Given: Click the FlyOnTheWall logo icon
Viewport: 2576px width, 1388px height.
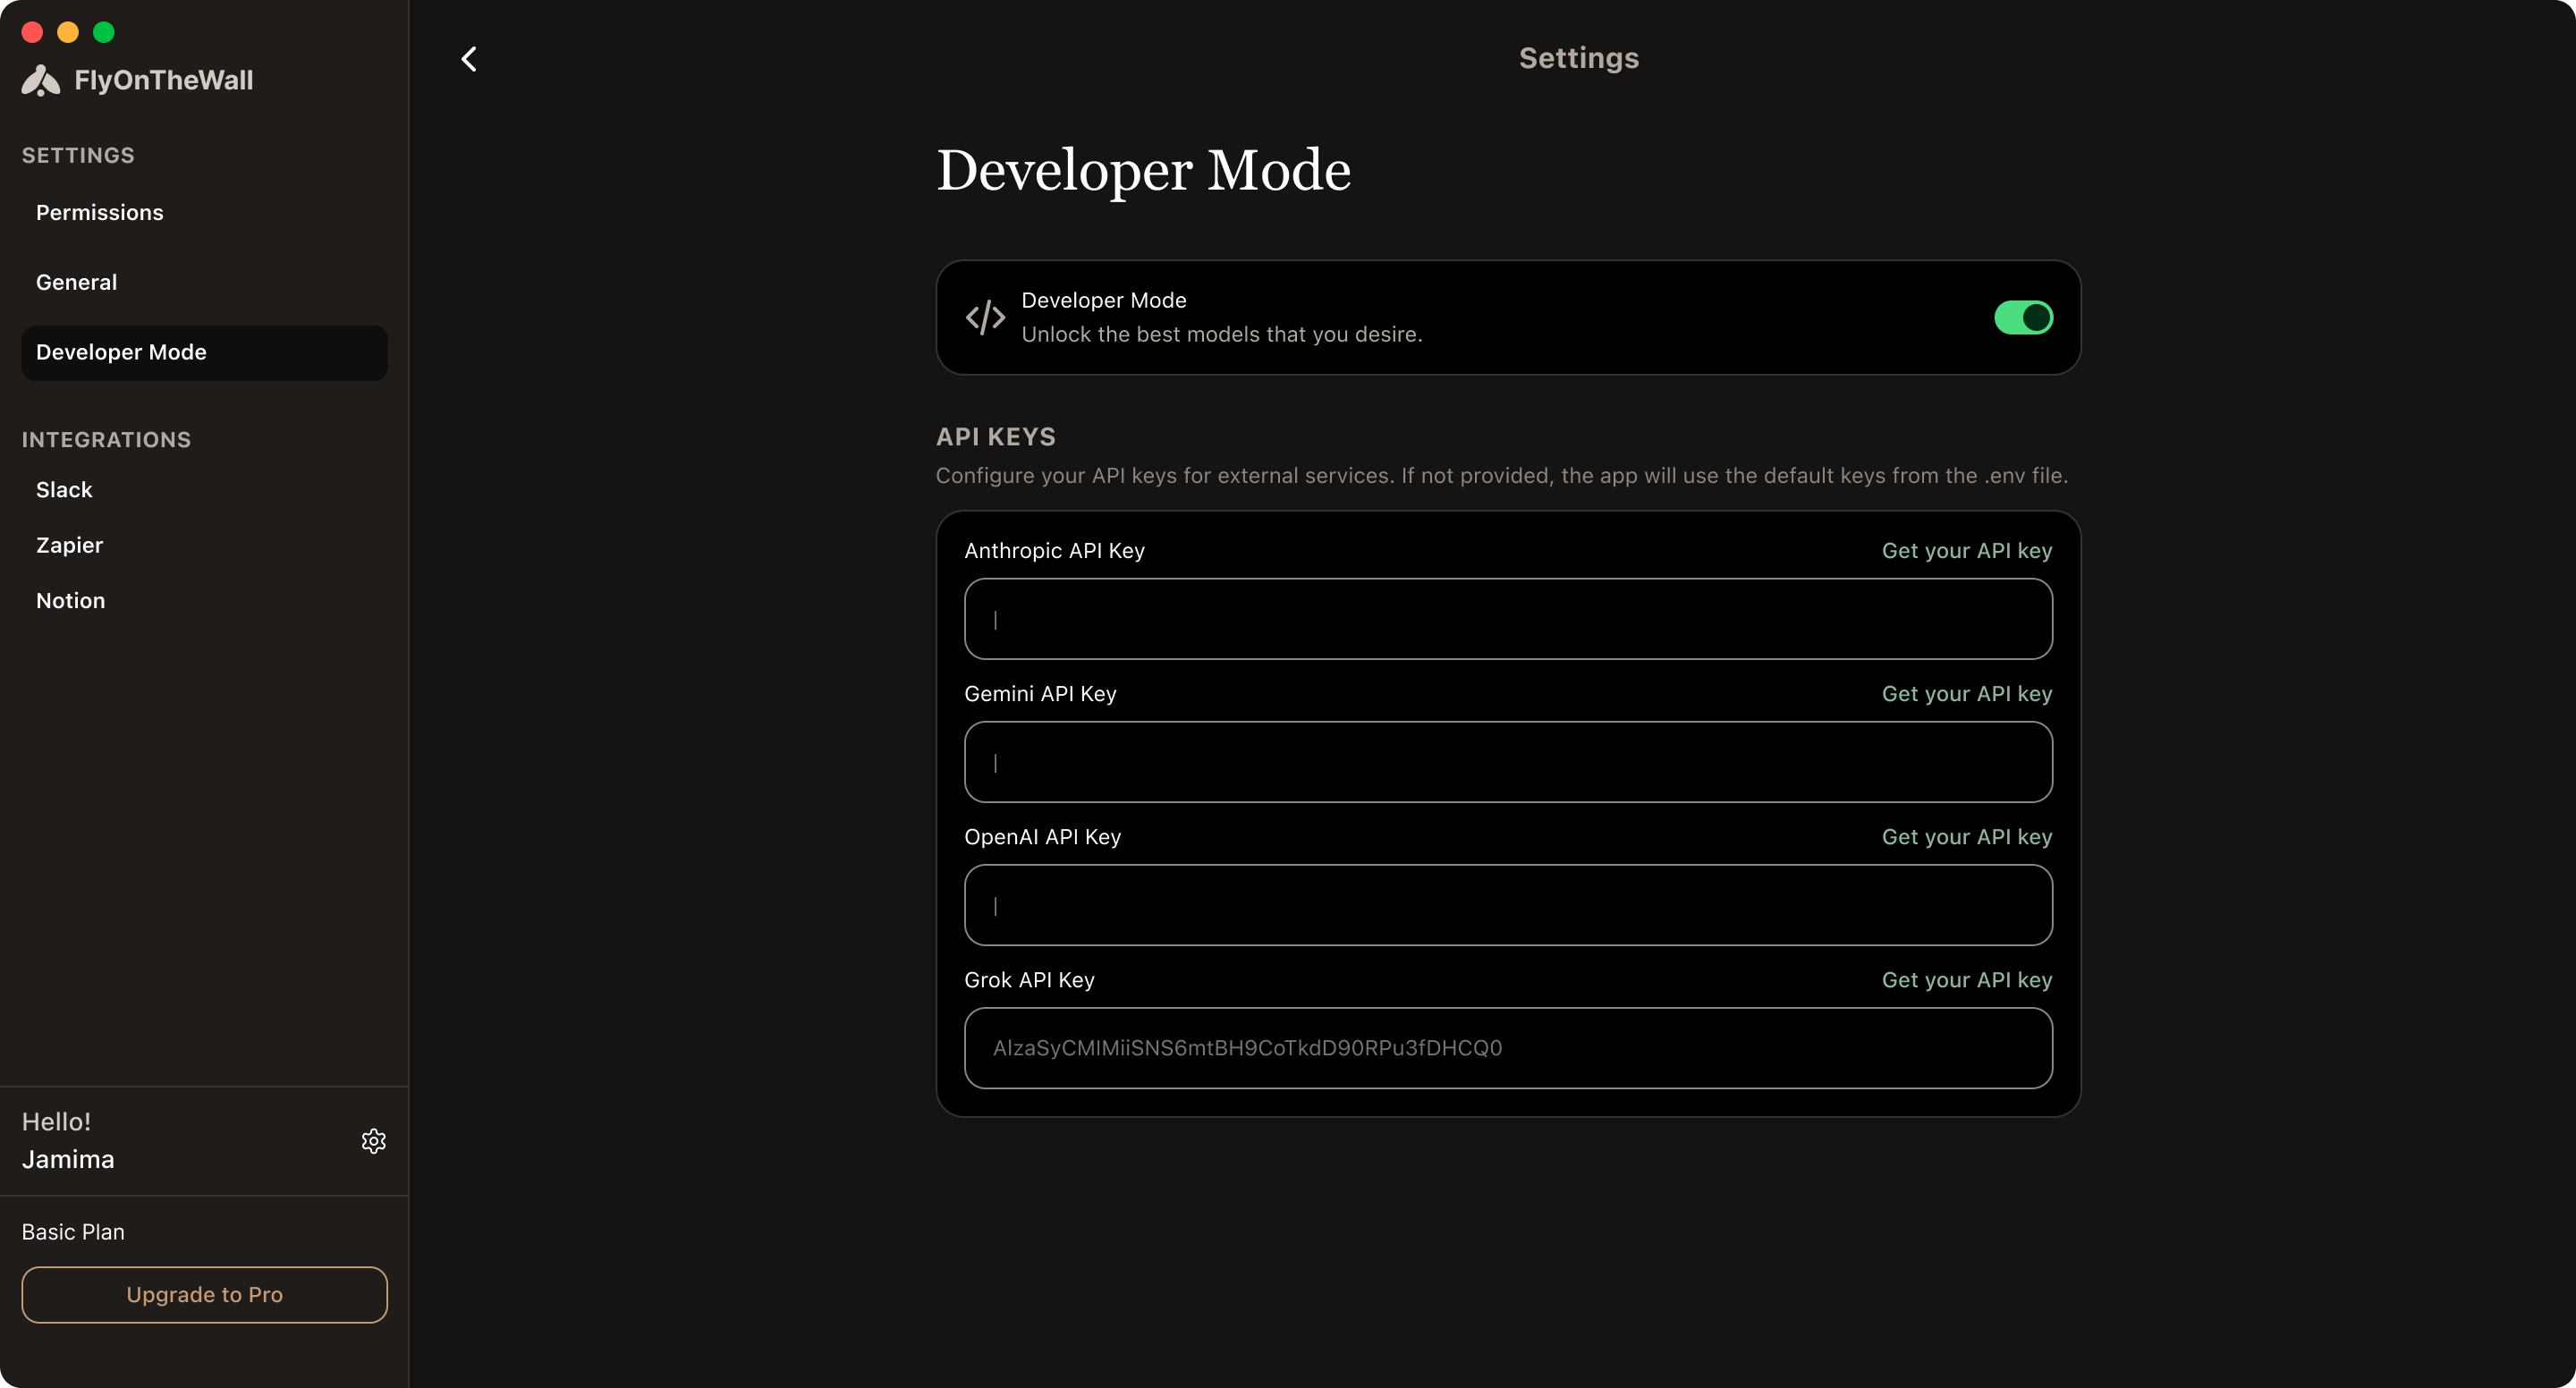Looking at the screenshot, I should tap(41, 80).
